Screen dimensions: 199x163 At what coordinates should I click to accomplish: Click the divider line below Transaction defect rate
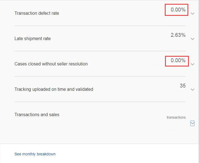tap(100, 26)
